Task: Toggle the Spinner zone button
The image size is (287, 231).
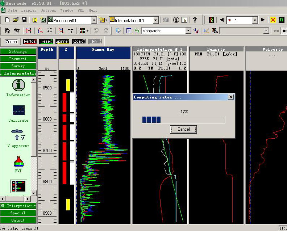Action: coord(62,42)
